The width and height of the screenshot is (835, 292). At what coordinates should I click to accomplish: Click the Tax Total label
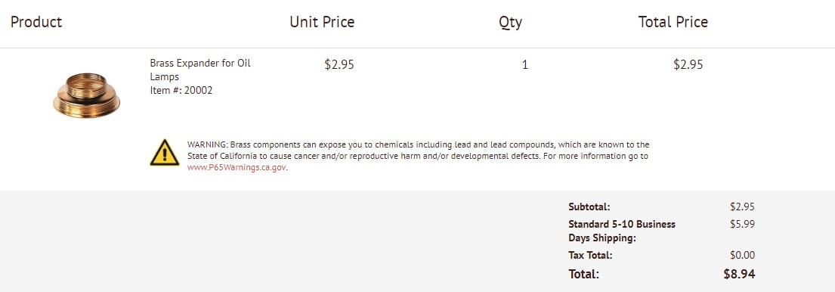[x=590, y=255]
